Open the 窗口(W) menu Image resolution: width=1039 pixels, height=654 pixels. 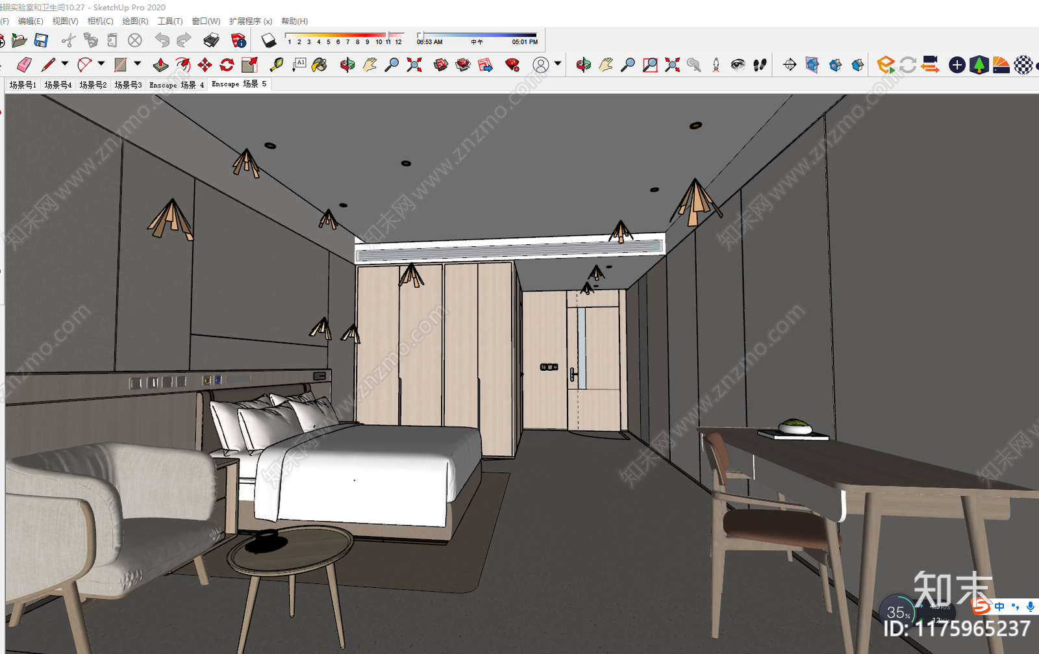(x=206, y=21)
